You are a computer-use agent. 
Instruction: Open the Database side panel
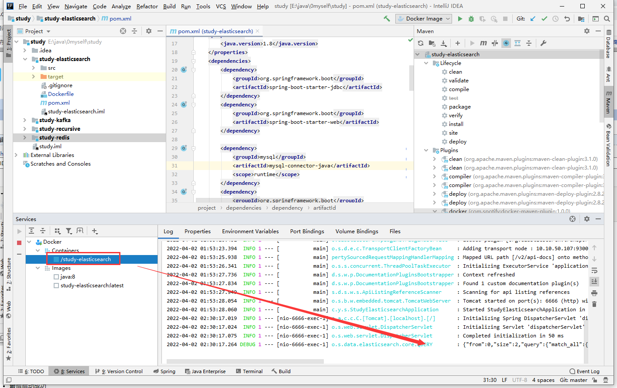pyautogui.click(x=608, y=45)
